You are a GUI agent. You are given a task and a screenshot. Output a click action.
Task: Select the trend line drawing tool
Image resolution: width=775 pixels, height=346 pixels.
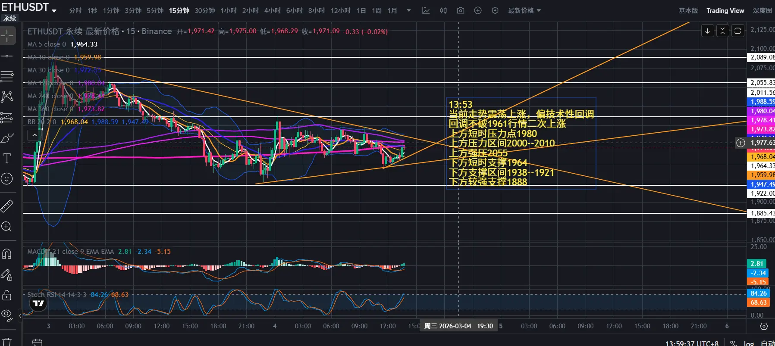pyautogui.click(x=7, y=56)
